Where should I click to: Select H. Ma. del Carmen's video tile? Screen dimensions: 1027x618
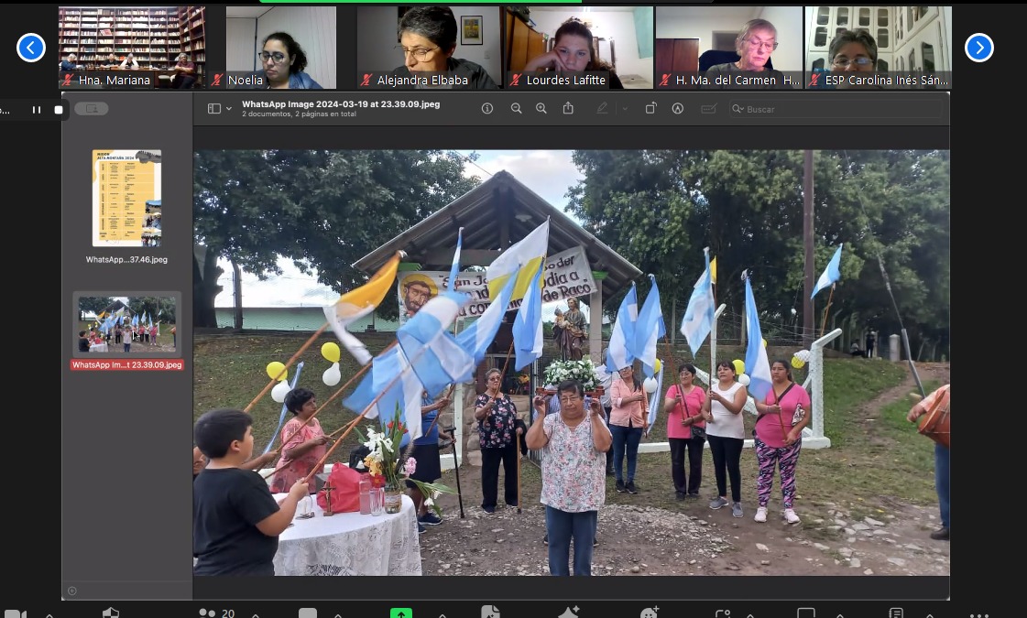pos(729,48)
